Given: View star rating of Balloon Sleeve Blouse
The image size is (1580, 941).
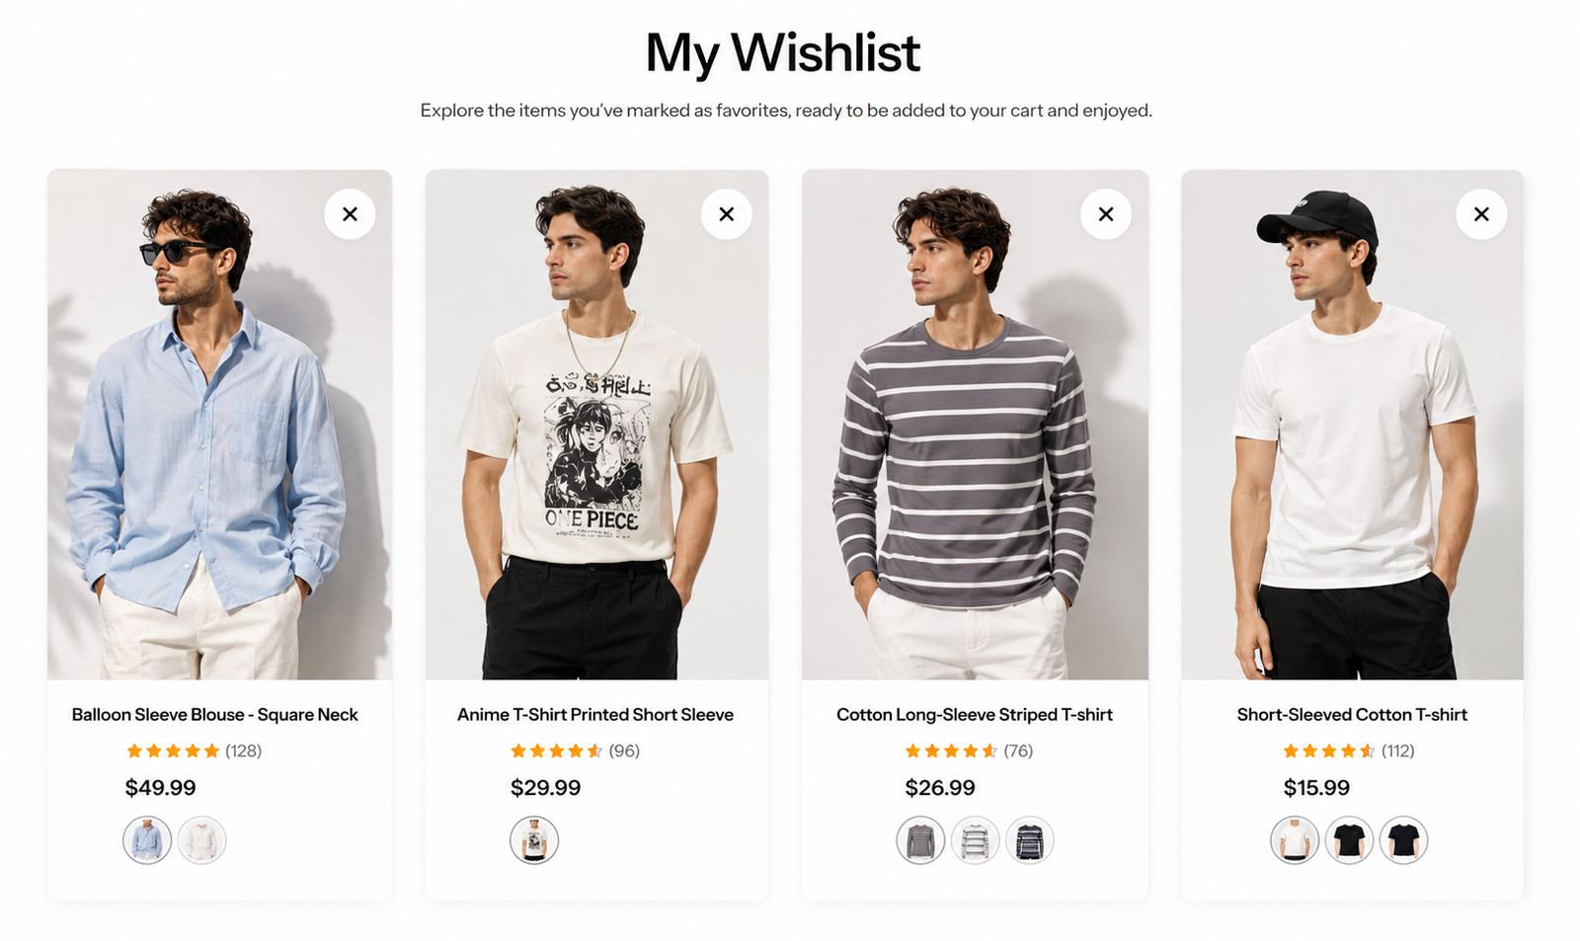Looking at the screenshot, I should [x=173, y=750].
